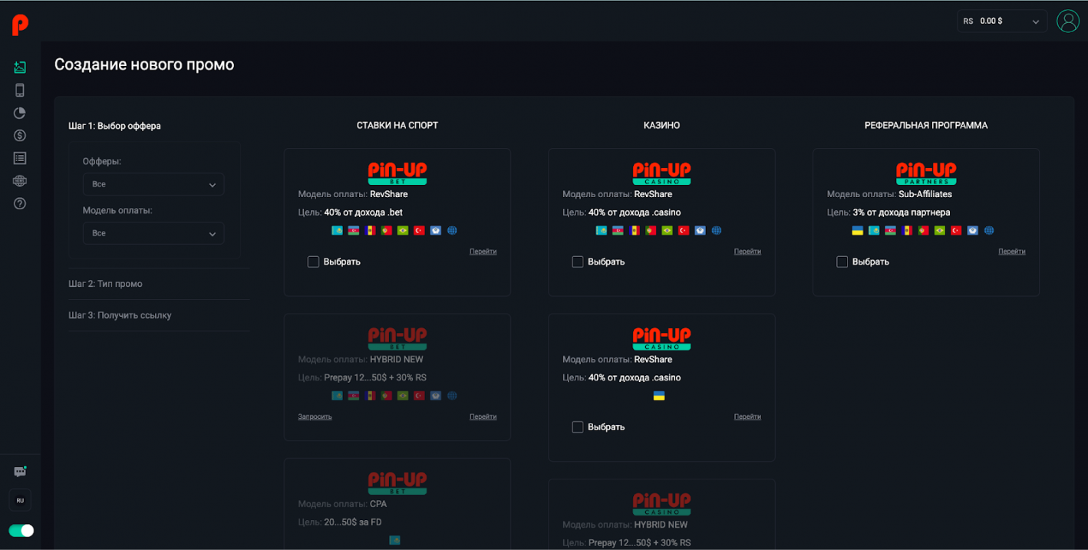
Task: Open the pie chart statistics icon
Action: tap(20, 113)
